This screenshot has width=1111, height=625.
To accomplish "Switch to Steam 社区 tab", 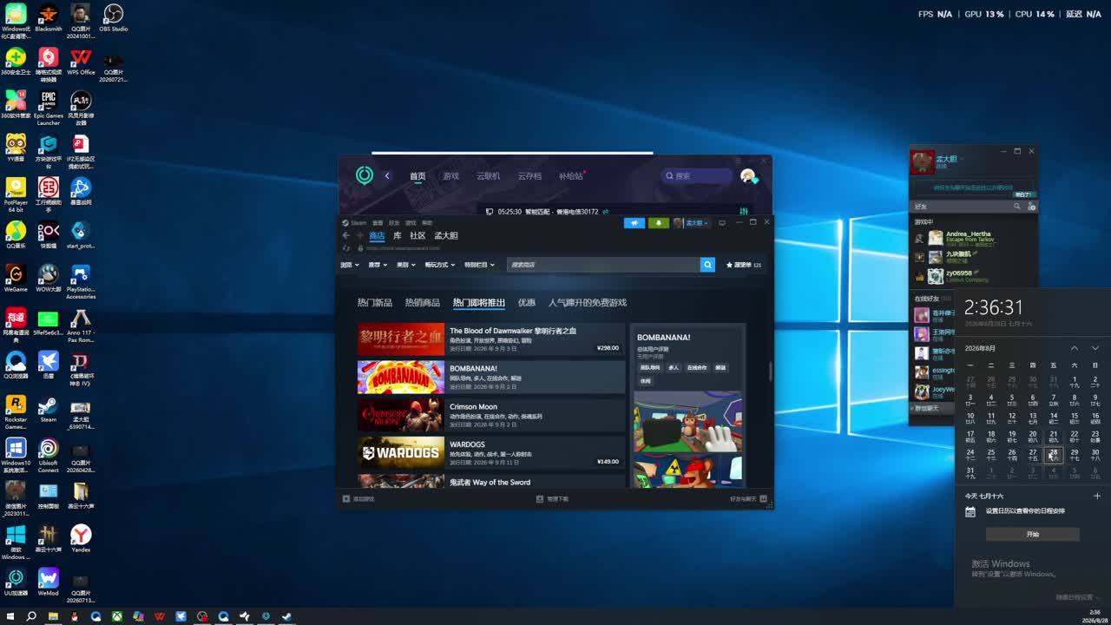I will click(x=417, y=235).
